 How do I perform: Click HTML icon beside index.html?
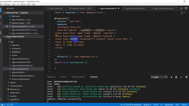click(8, 93)
